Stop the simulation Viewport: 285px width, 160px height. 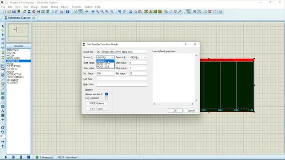[x=28, y=157]
